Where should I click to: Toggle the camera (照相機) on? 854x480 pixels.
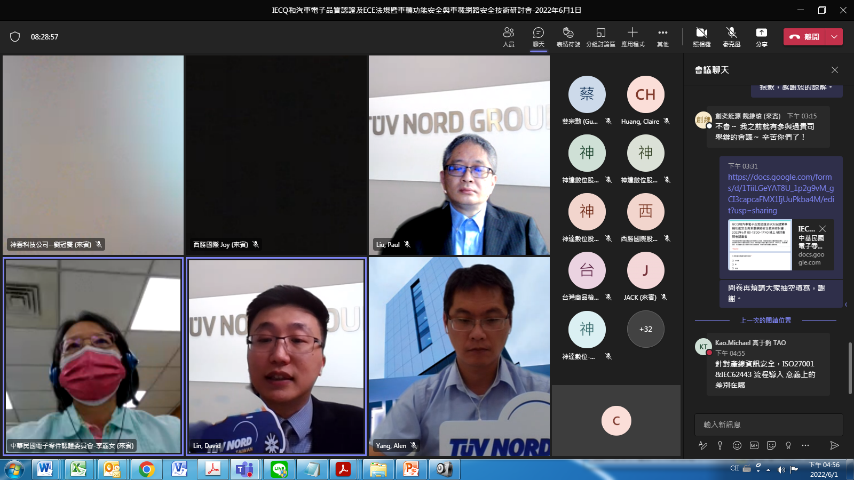(702, 37)
